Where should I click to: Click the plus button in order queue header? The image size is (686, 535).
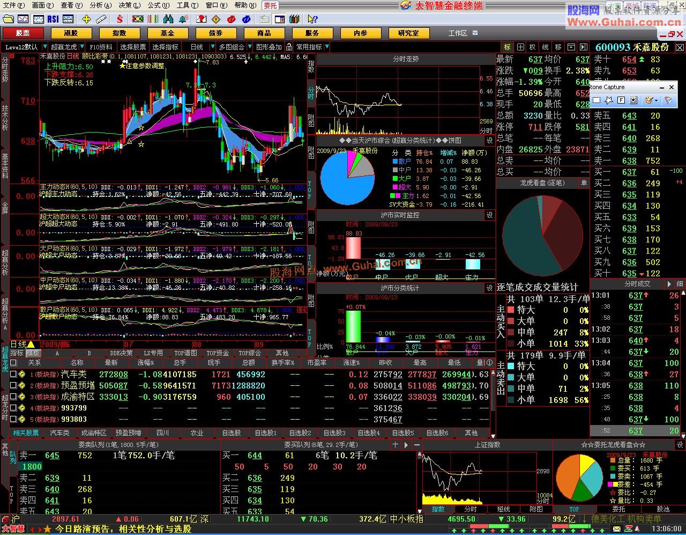[x=396, y=445]
